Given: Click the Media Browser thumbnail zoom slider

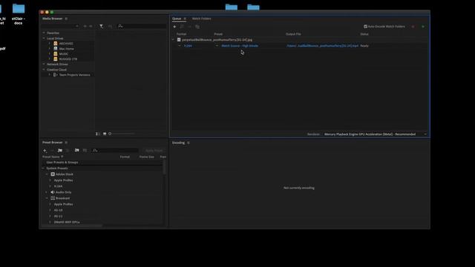Looking at the screenshot, I should (x=122, y=133).
